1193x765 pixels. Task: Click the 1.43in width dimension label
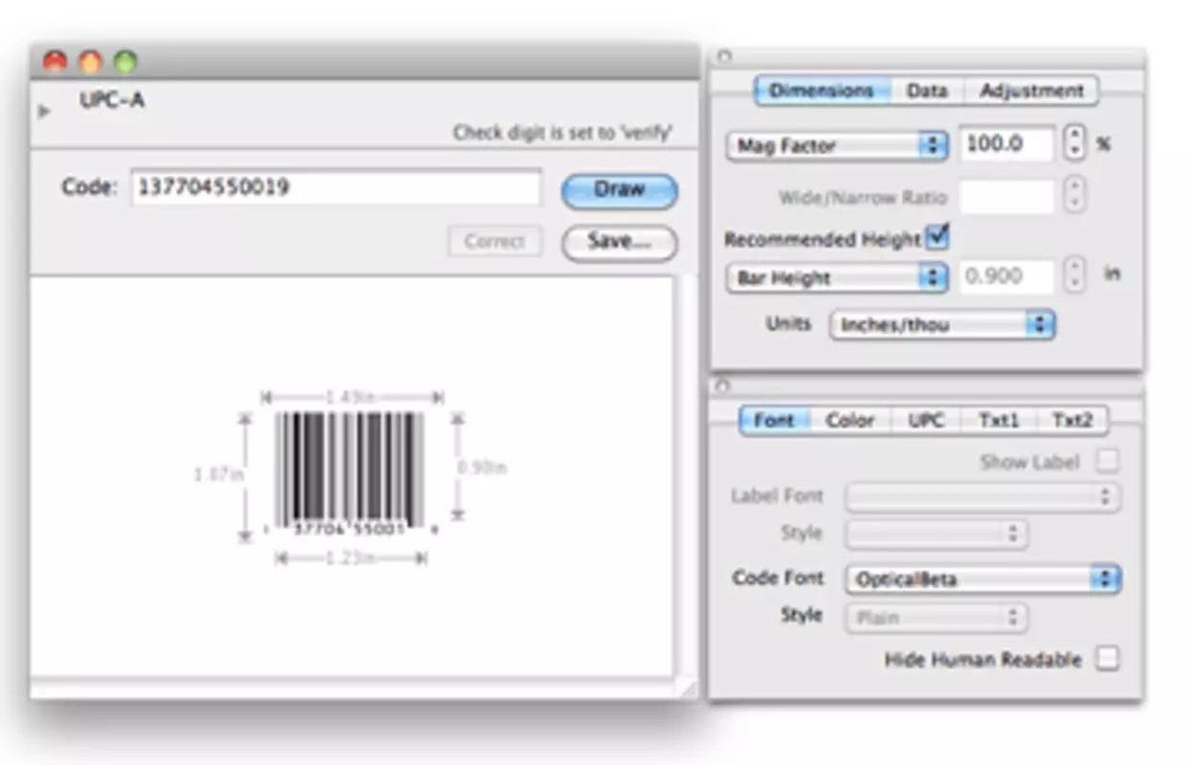(350, 396)
